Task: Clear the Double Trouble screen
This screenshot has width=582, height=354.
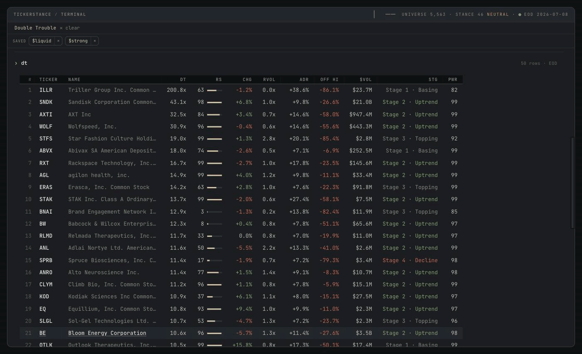Action: 70,28
